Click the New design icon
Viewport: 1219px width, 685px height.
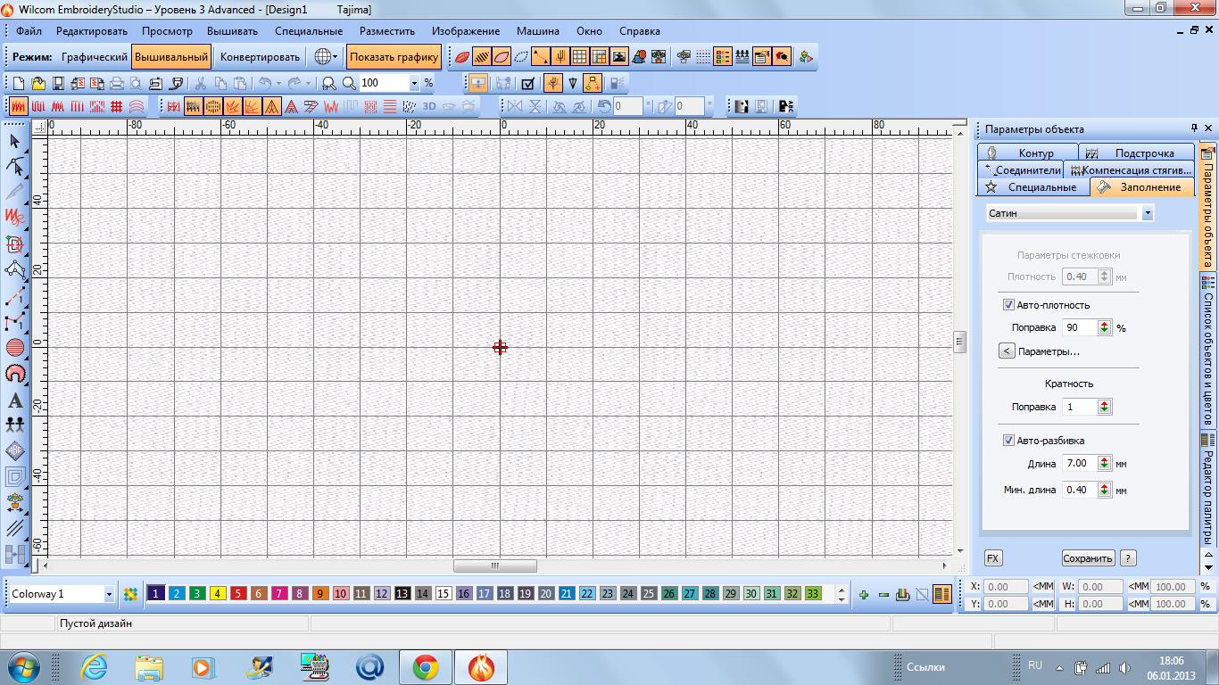pyautogui.click(x=18, y=83)
